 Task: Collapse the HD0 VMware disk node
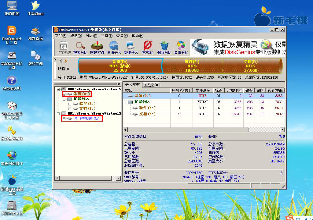58,89
